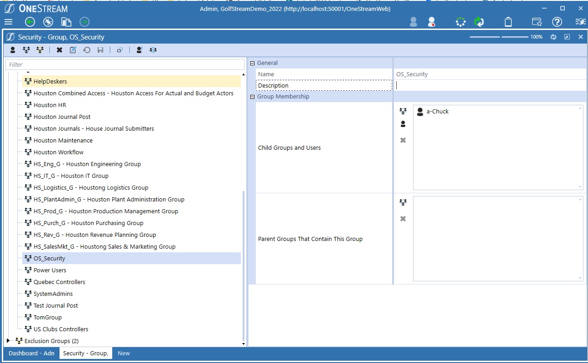Viewport: 588px width, 363px height.
Task: Click the group tree scrollbar down arrow
Action: [244, 344]
